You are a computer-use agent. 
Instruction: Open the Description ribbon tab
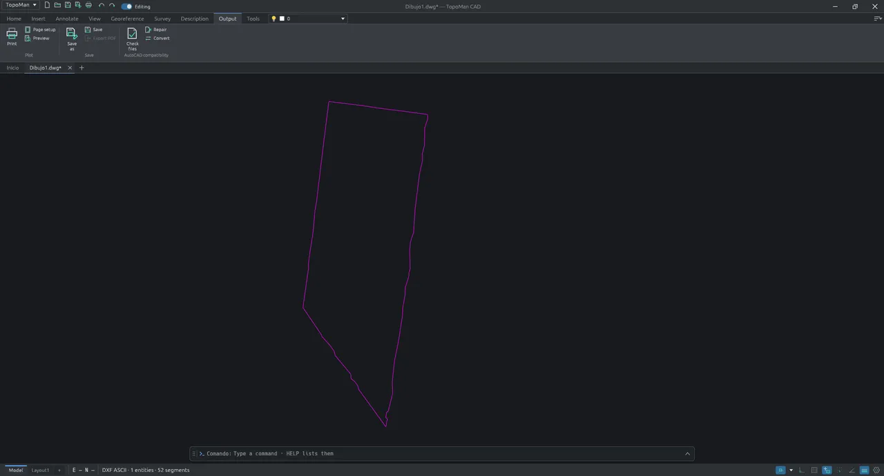coord(194,19)
